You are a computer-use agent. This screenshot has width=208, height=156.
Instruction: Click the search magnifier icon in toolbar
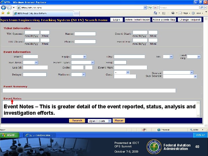tap(202, 8)
